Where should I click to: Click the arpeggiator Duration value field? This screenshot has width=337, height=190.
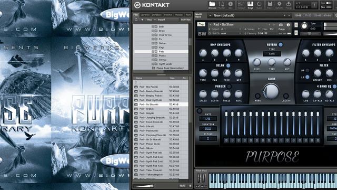[208, 129]
